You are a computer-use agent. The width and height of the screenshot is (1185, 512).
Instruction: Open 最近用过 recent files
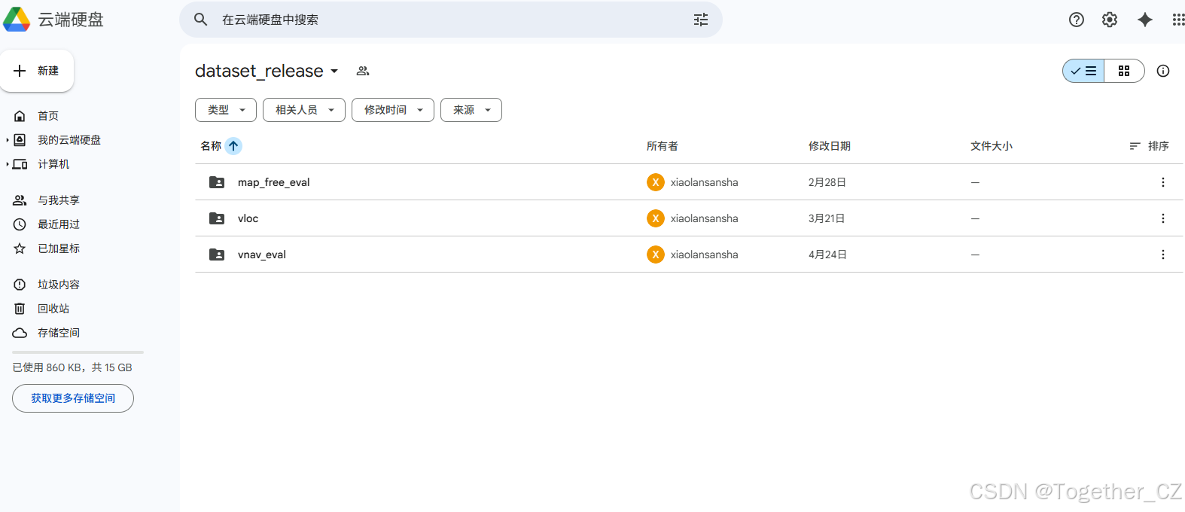(x=59, y=224)
